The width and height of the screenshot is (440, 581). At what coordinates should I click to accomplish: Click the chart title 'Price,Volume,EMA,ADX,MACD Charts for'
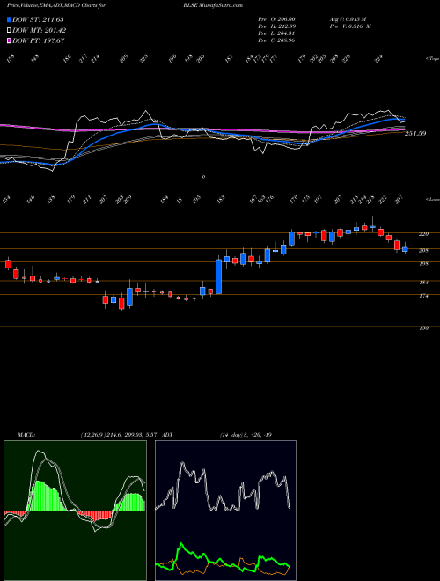(56, 5)
